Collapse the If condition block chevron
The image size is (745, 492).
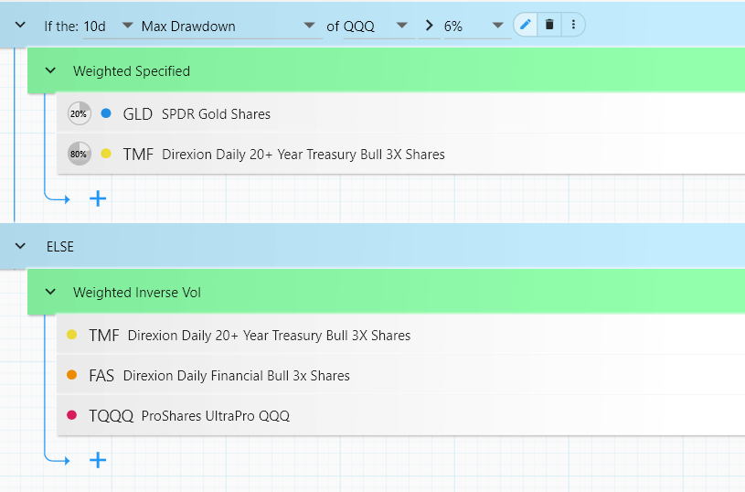[20, 25]
